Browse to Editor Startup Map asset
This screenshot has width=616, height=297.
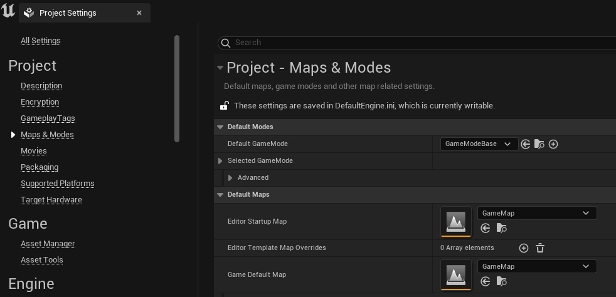tap(501, 228)
